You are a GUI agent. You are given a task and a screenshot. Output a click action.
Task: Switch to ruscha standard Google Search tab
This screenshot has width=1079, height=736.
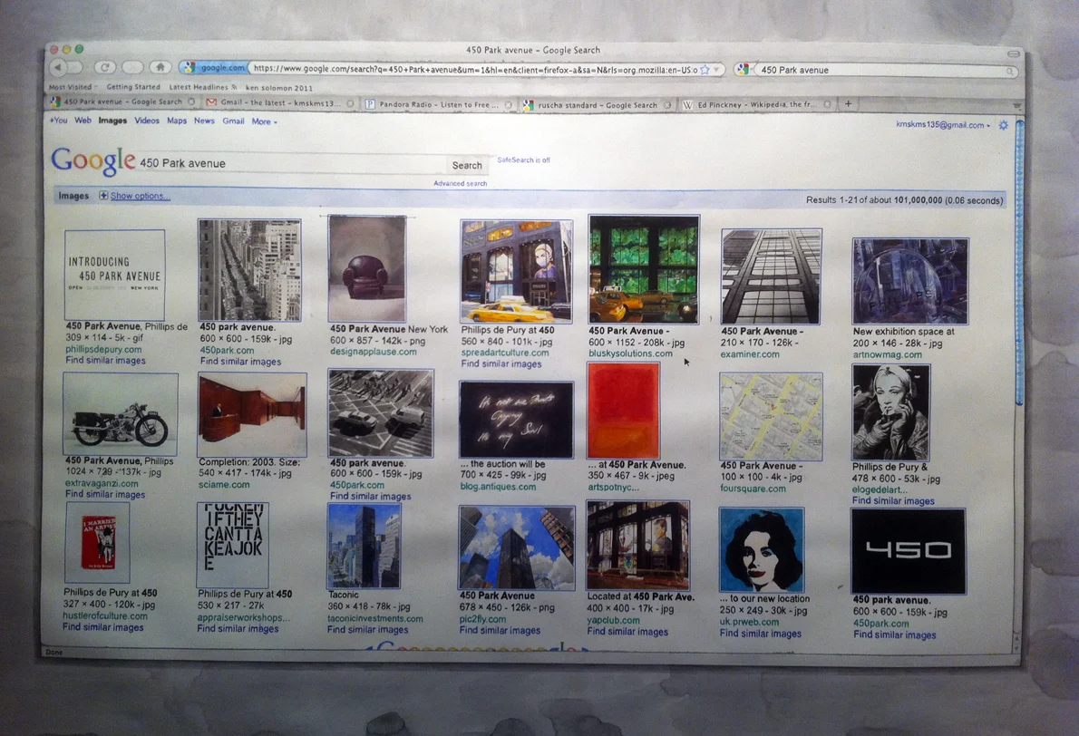point(597,105)
